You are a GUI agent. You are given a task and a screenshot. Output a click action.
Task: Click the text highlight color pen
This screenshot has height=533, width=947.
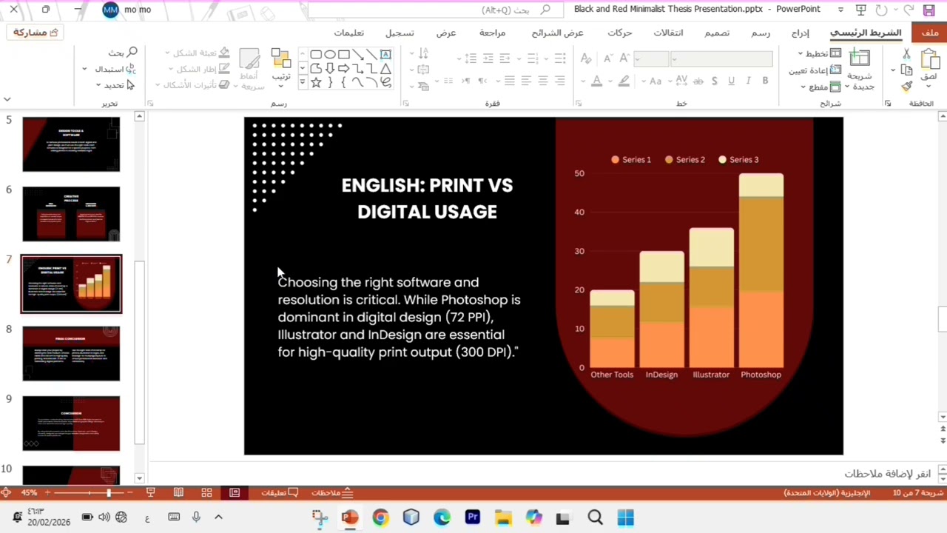(624, 81)
